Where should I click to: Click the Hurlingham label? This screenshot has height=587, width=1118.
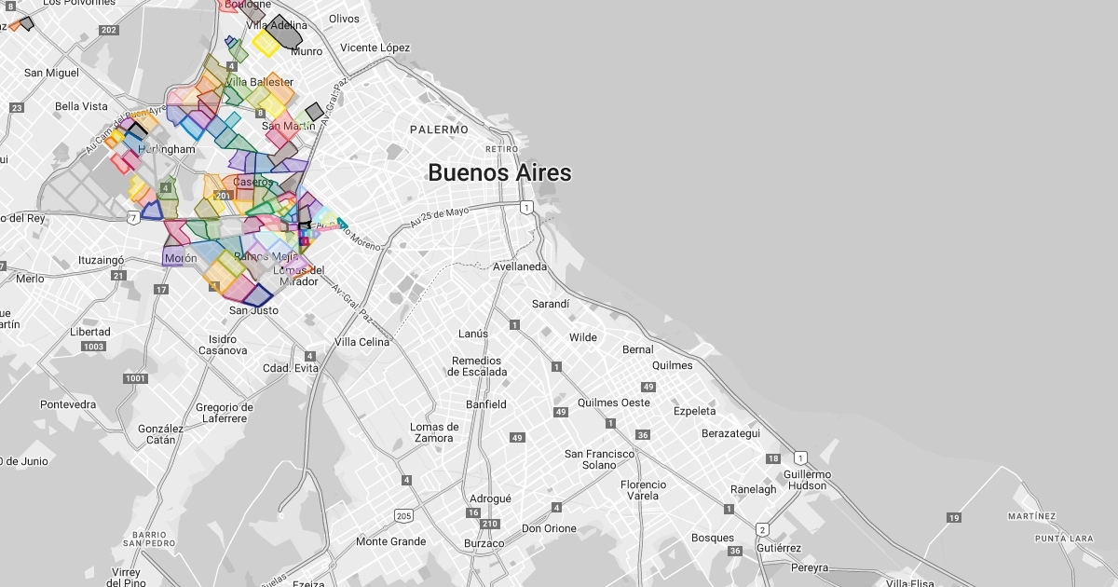pos(167,149)
